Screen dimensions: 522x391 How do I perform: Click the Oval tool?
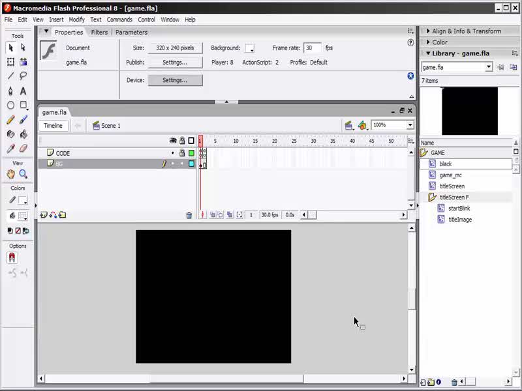point(10,106)
